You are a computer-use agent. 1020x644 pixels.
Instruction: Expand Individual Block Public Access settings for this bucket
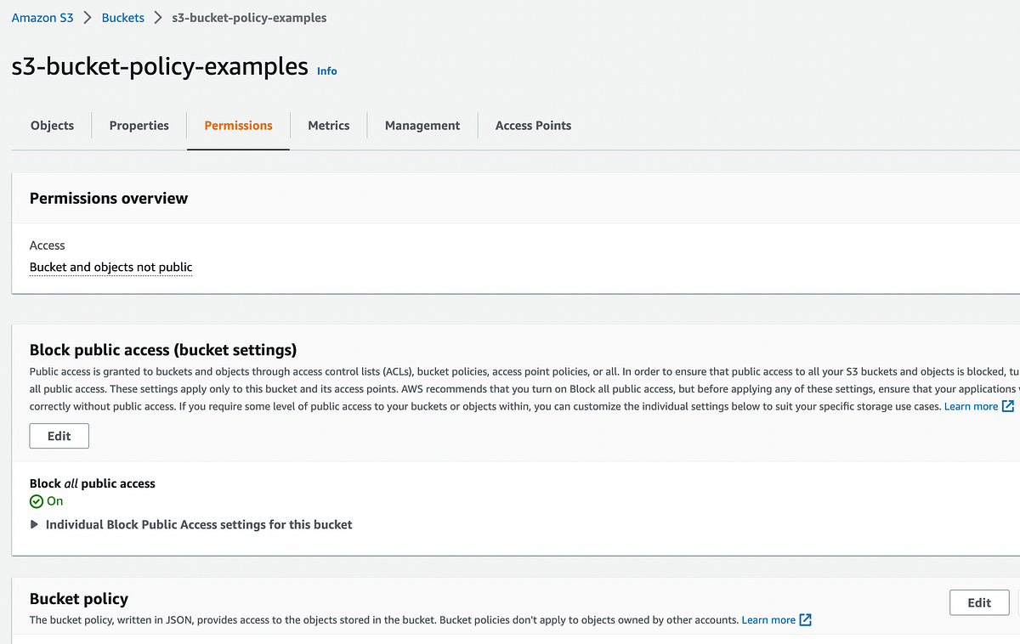click(x=199, y=524)
